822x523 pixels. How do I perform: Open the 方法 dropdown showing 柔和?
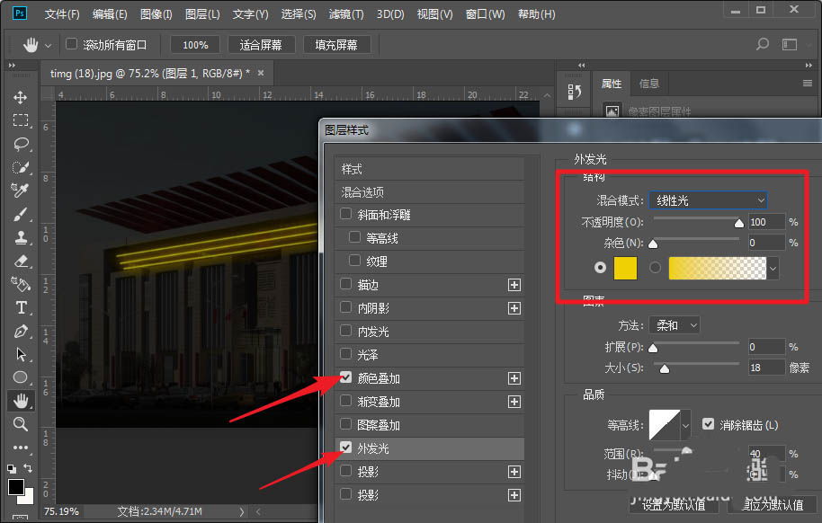point(675,324)
